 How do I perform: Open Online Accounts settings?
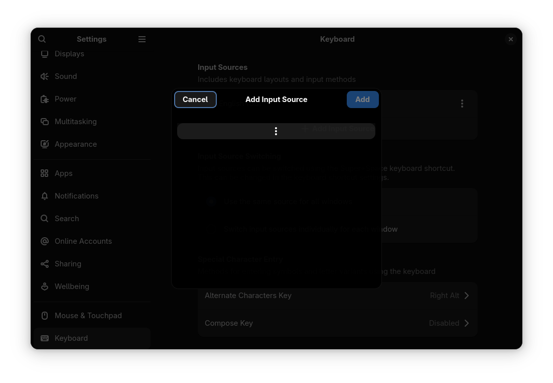(92, 241)
